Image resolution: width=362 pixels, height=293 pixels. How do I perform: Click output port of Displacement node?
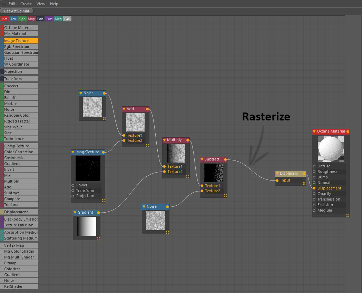click(x=304, y=174)
